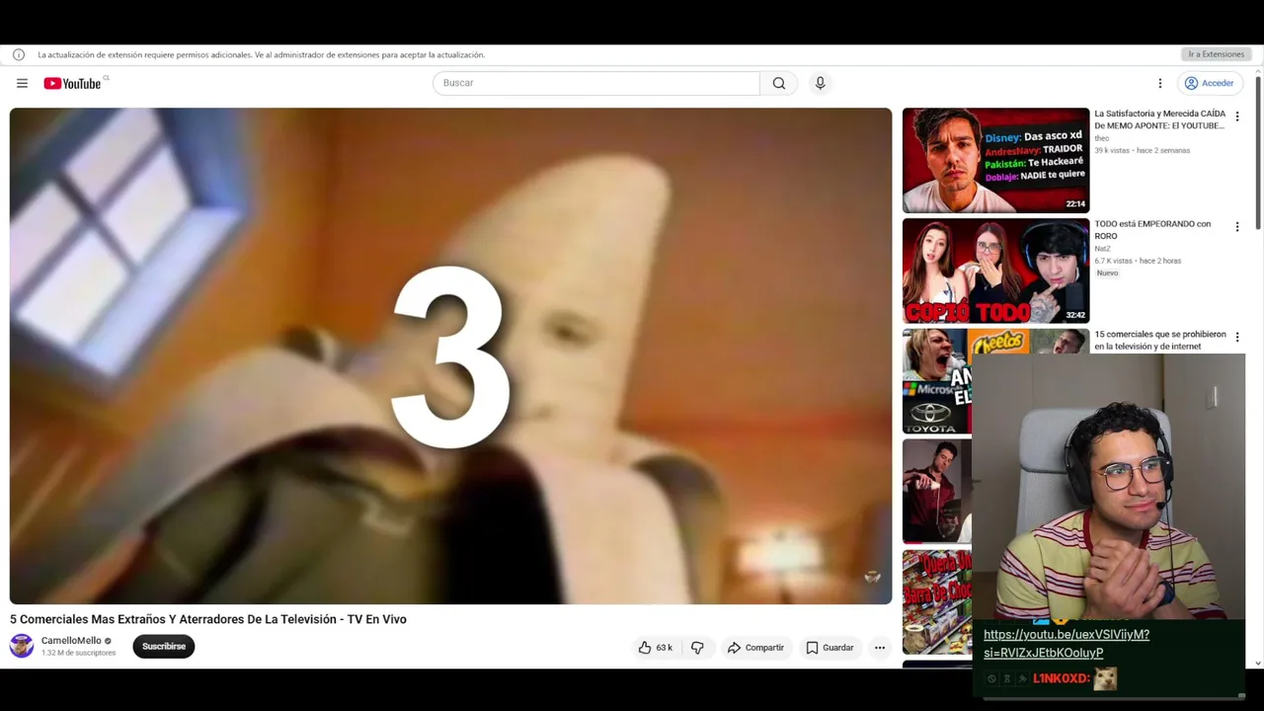Click the extension update notification text
Viewport: 1264px width, 711px height.
(x=262, y=54)
